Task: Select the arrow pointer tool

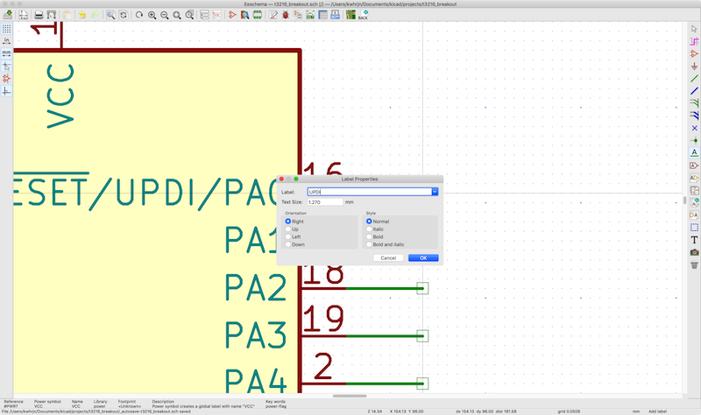Action: pos(694,29)
